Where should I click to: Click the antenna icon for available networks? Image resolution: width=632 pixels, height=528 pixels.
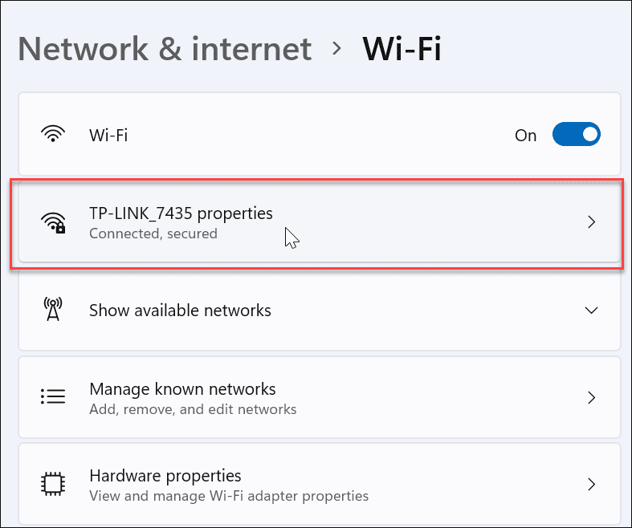click(53, 310)
